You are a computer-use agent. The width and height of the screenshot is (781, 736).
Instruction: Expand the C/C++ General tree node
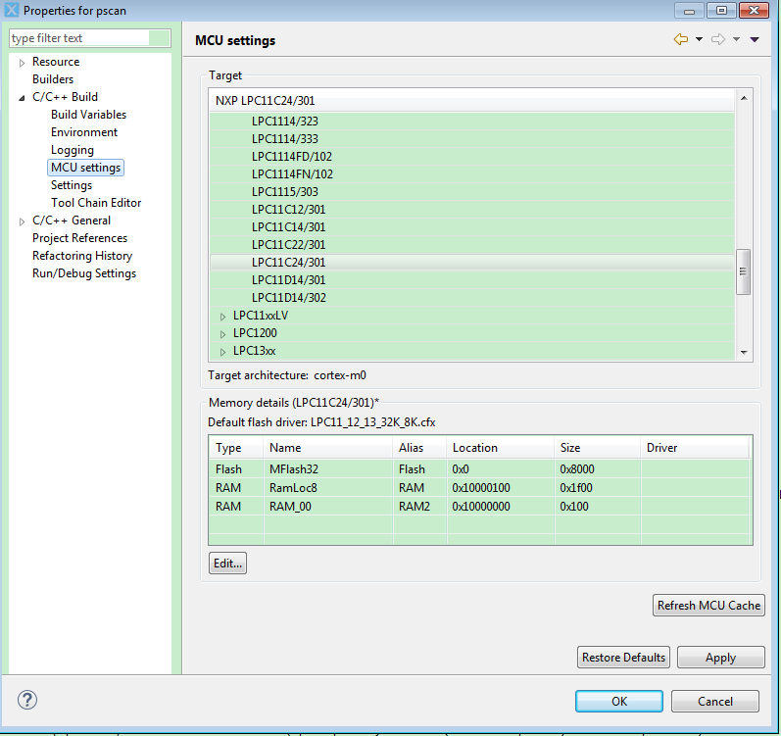[x=22, y=221]
